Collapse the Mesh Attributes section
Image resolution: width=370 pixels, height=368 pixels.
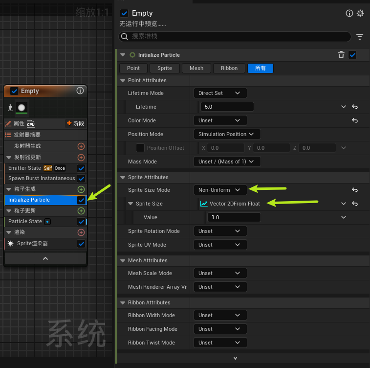point(123,260)
